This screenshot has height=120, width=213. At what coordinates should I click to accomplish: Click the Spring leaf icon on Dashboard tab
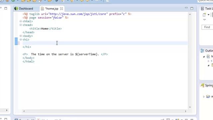pyautogui.click(x=16, y=9)
